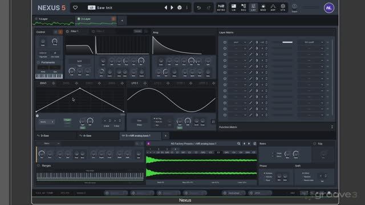Open the LIB library view
The image size is (365, 205).
click(x=233, y=7)
